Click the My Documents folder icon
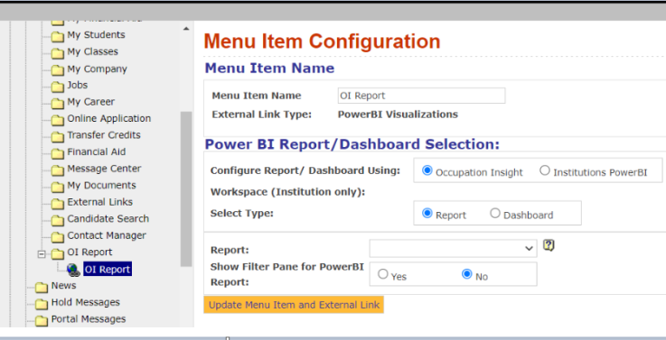The image size is (666, 340). (58, 187)
